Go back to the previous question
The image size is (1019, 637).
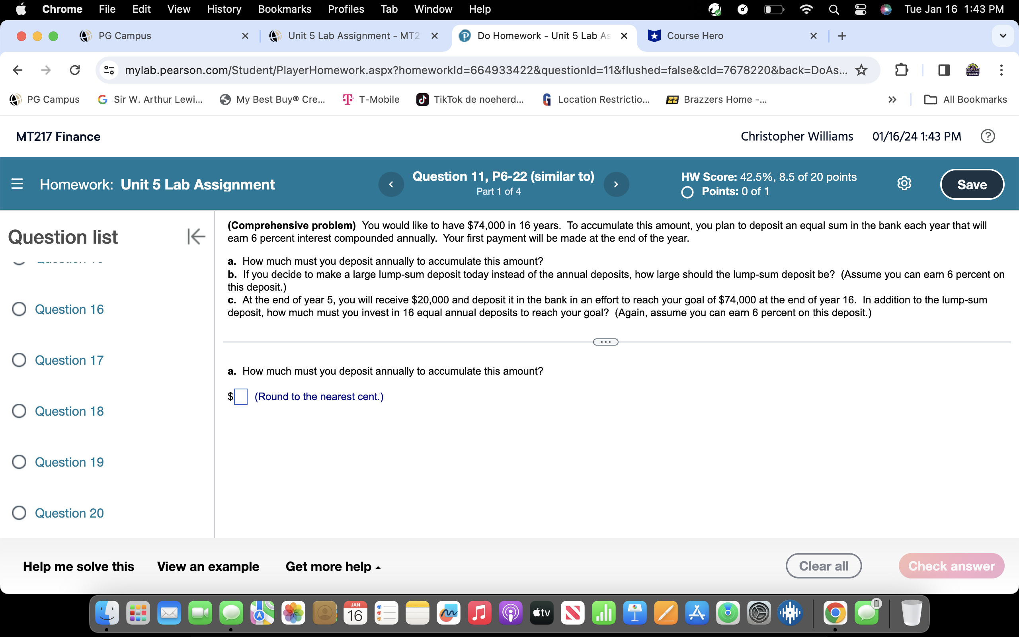[391, 184]
